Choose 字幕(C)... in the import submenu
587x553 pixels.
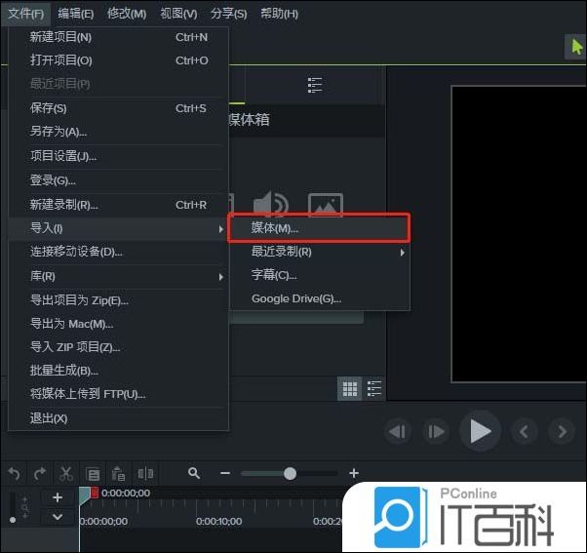319,276
